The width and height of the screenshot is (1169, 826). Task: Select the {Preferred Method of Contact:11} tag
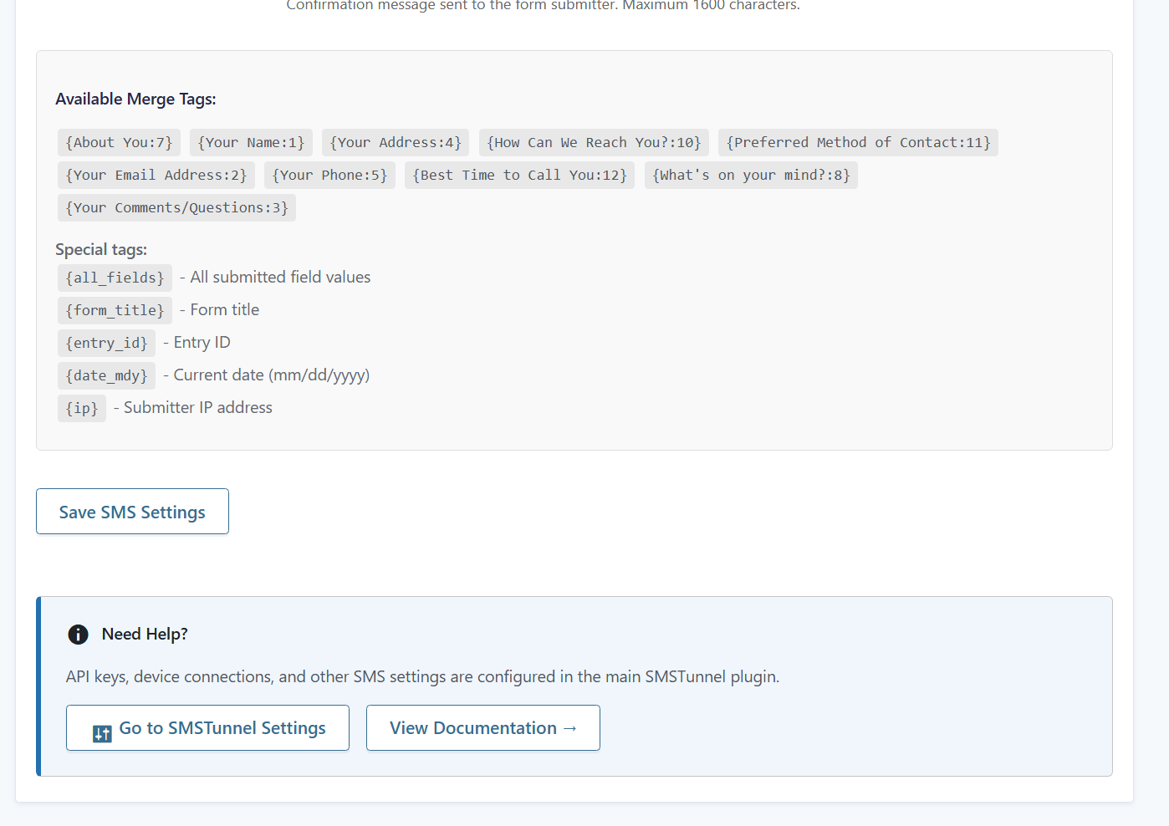click(858, 142)
